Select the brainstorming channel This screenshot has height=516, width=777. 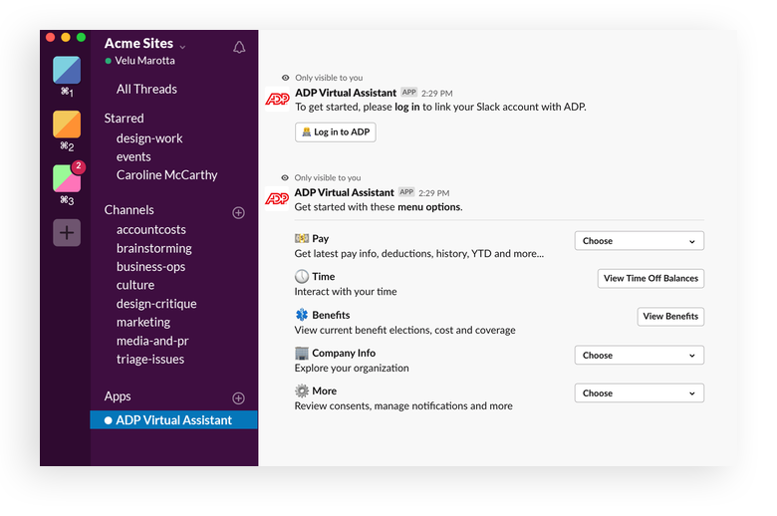click(x=153, y=248)
